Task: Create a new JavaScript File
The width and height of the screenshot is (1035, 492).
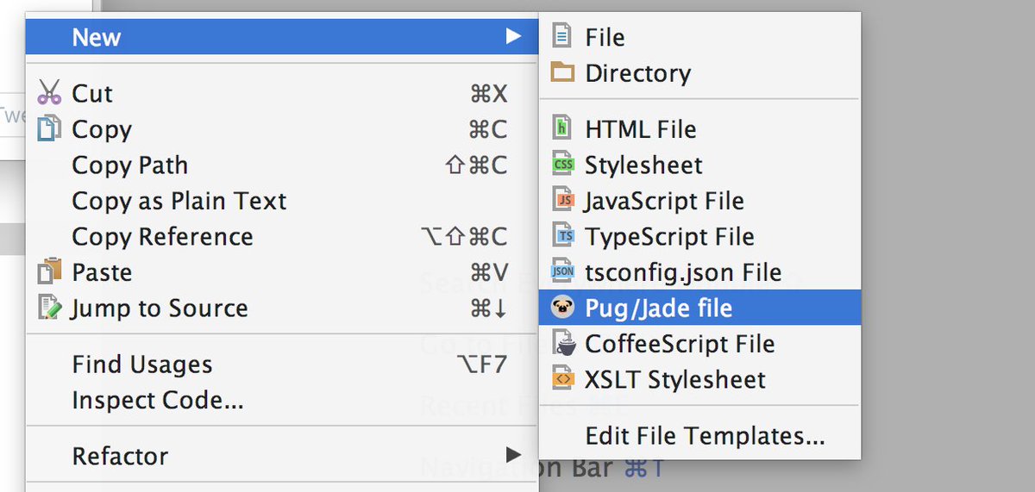Action: point(699,201)
